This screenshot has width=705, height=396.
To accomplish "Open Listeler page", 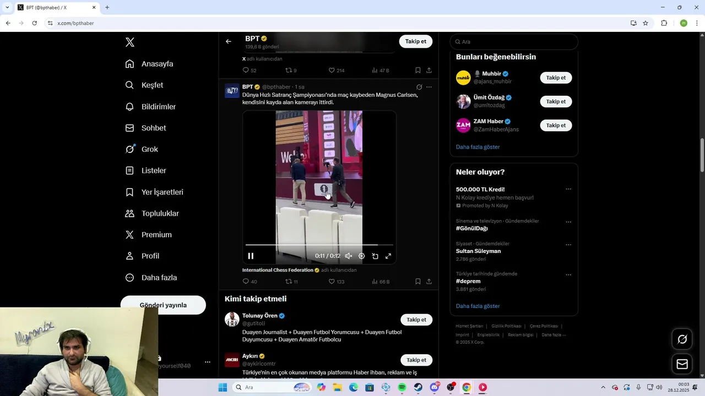I will (x=146, y=170).
